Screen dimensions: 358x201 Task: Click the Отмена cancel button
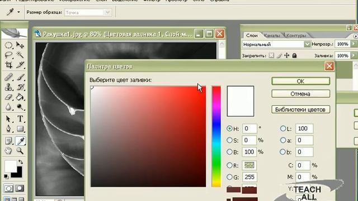[x=301, y=94]
